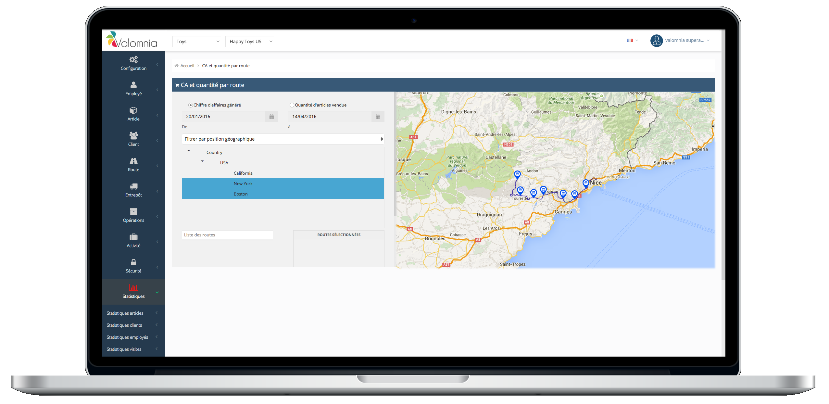This screenshot has height=404, width=829.
Task: Open the Happy Toys US dropdown
Action: [x=249, y=42]
